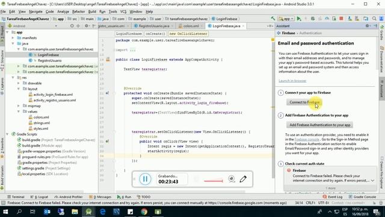Collapse the layout folder

19,89
